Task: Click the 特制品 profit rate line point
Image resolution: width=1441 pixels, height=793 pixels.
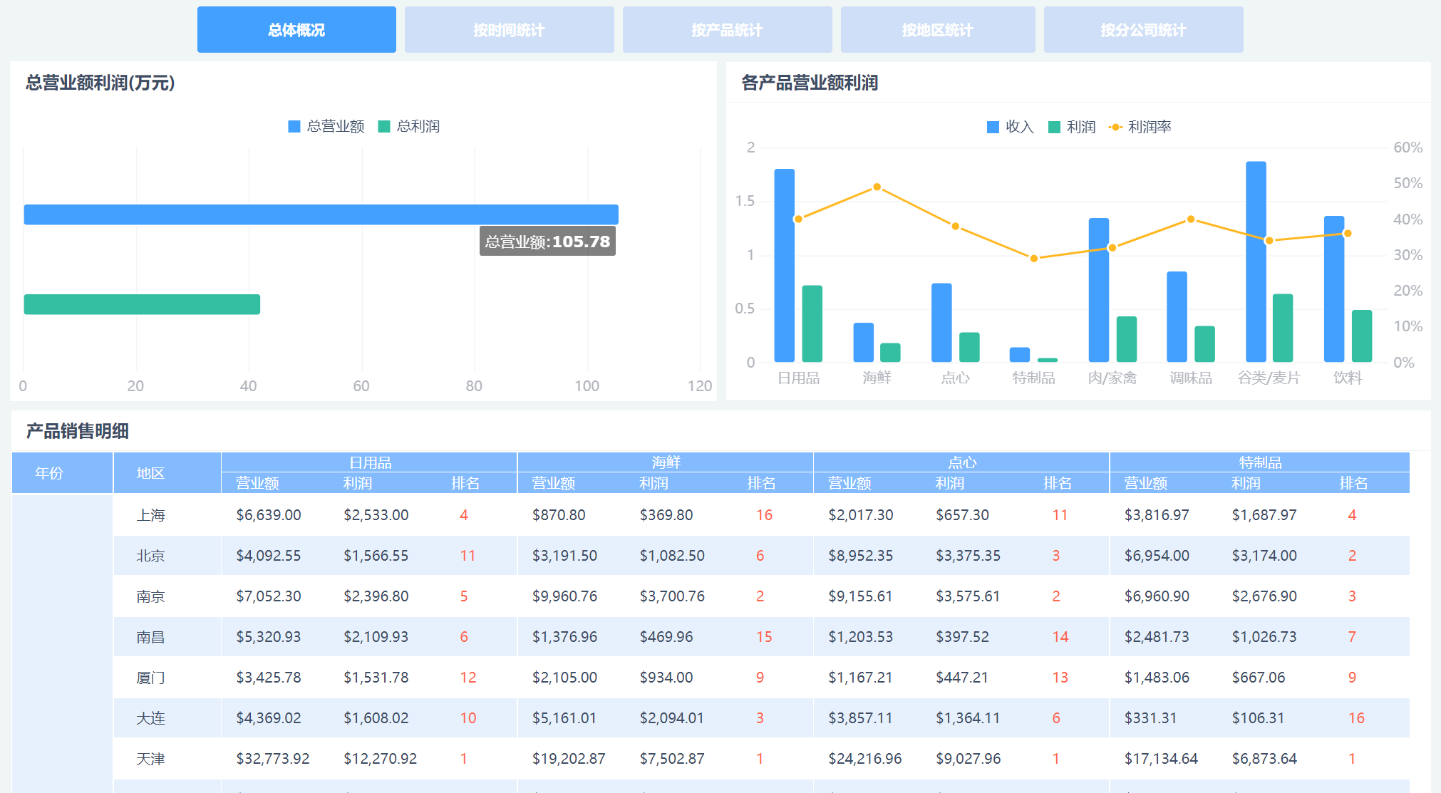Action: pyautogui.click(x=1034, y=259)
